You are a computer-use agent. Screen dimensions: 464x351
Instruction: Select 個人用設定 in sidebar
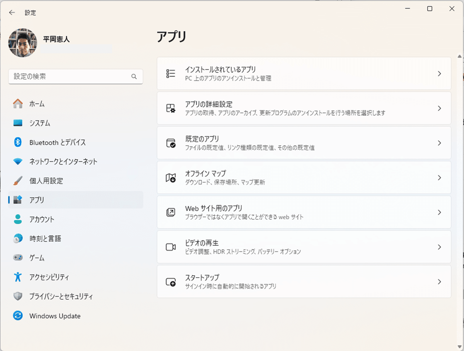coord(75,181)
